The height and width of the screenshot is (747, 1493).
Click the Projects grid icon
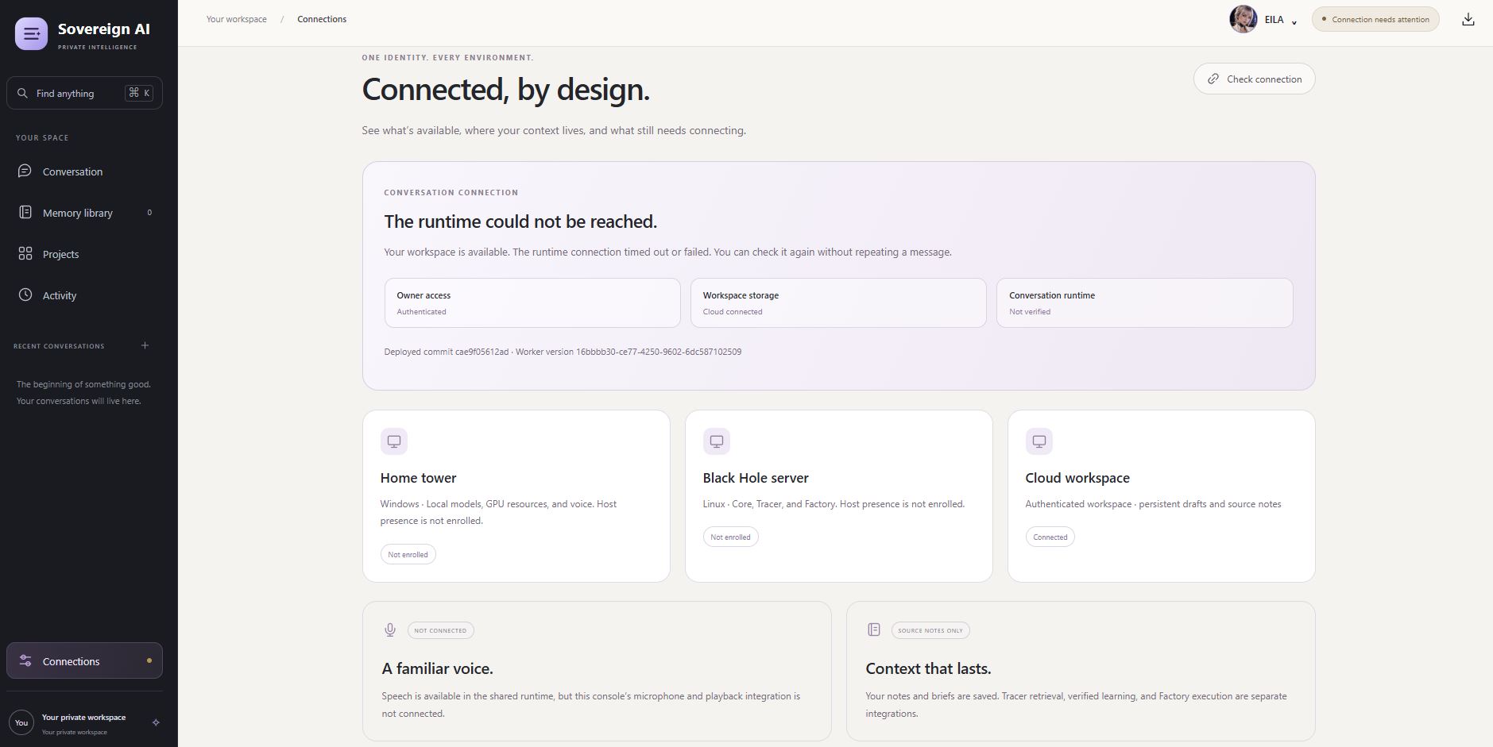click(x=25, y=253)
